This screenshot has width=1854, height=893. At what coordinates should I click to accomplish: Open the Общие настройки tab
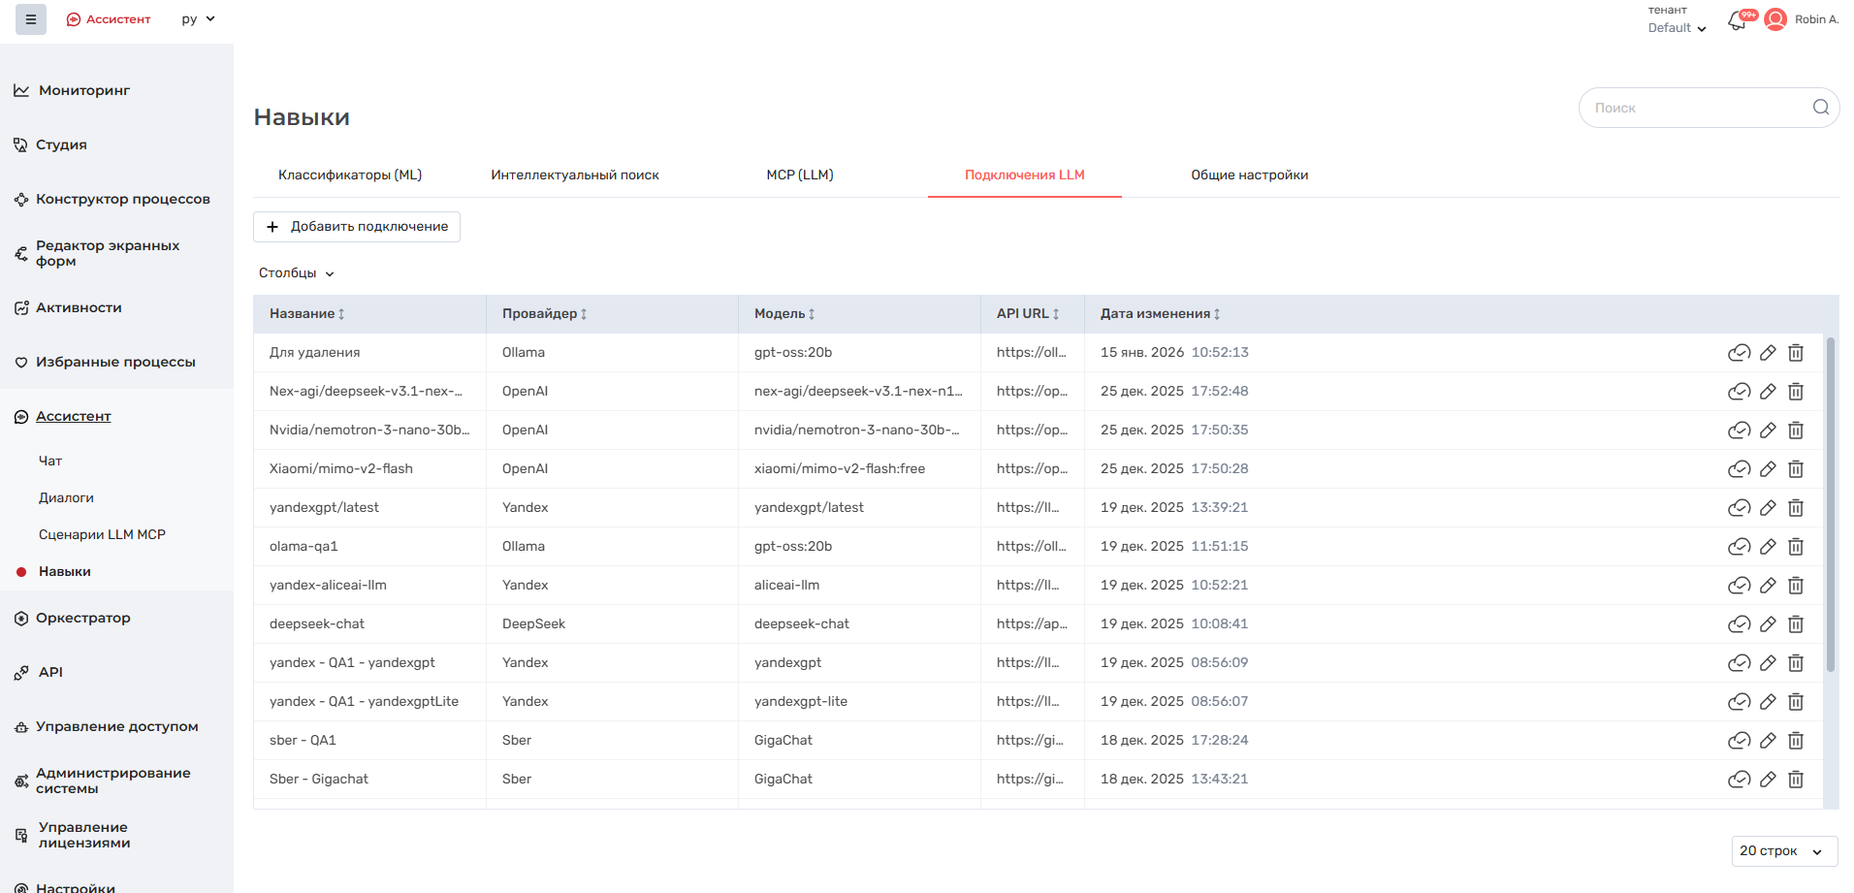coord(1249,175)
